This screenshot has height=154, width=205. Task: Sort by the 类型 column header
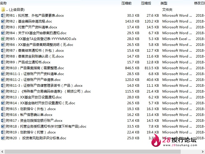[164, 3]
